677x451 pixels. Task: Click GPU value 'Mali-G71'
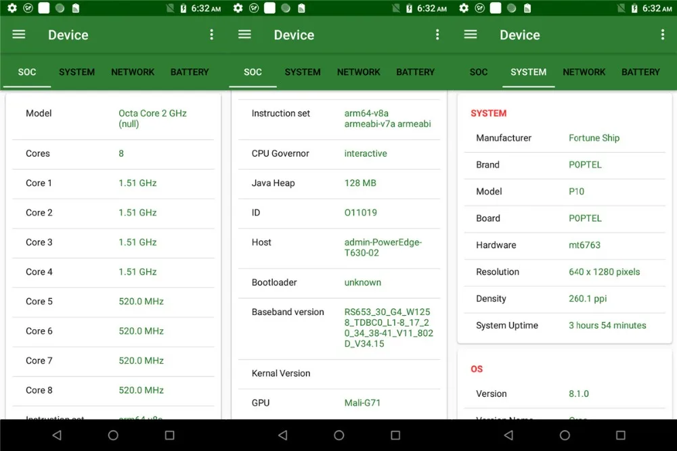pyautogui.click(x=362, y=403)
